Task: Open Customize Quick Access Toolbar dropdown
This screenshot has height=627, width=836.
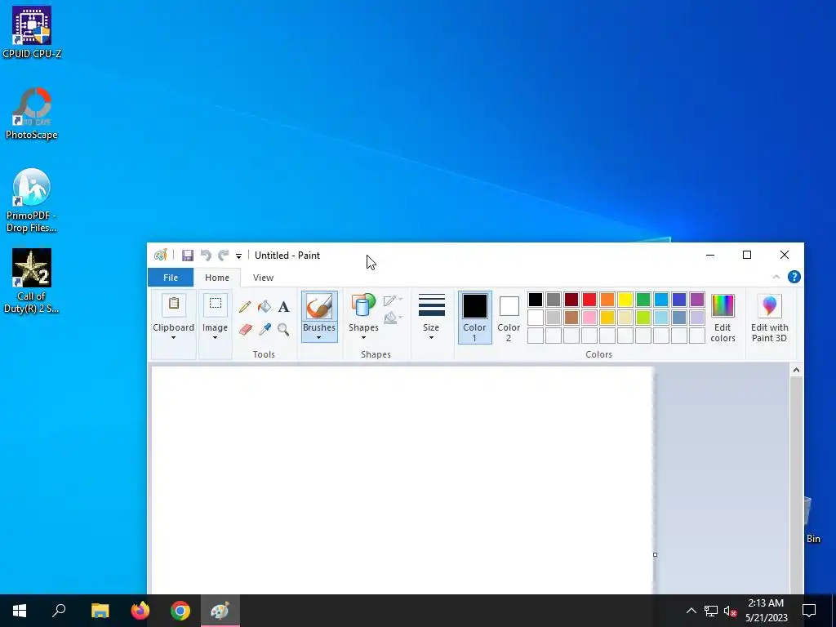Action: pyautogui.click(x=239, y=256)
